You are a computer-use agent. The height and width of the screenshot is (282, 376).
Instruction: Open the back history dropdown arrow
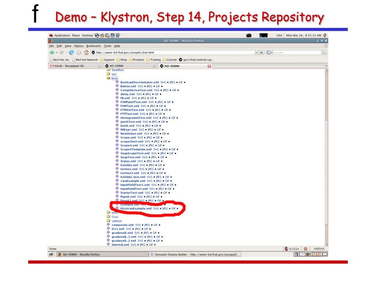(x=56, y=52)
